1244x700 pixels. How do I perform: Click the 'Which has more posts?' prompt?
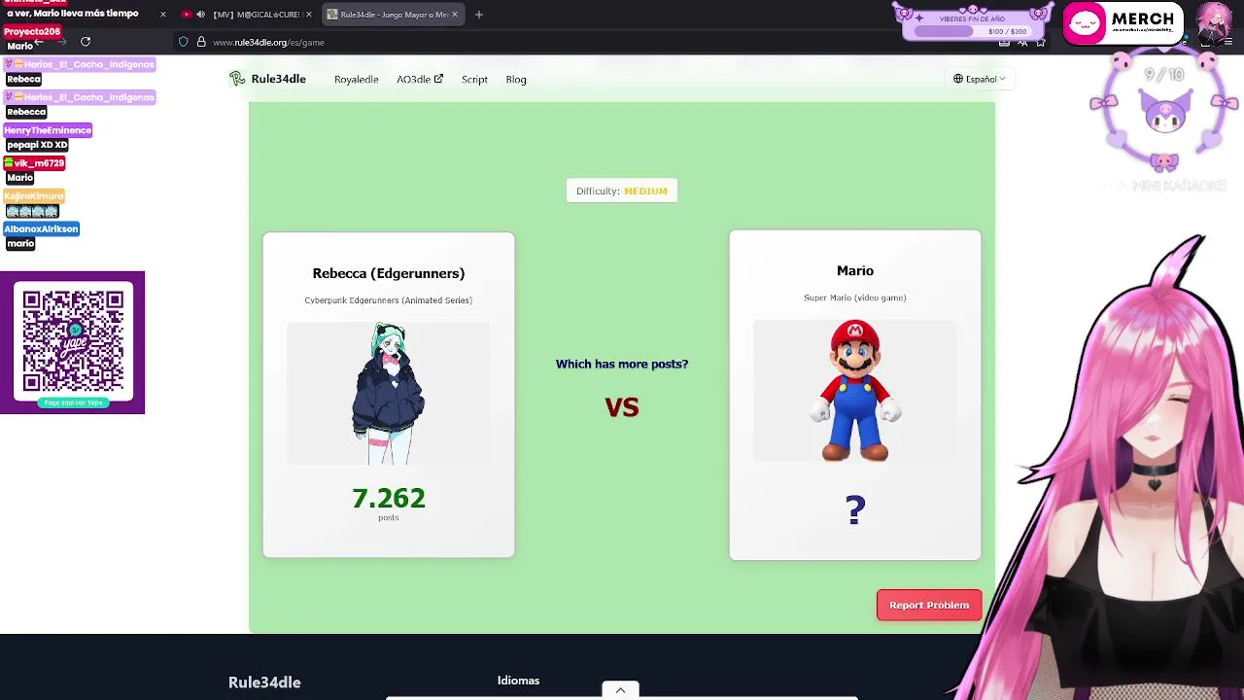[622, 364]
